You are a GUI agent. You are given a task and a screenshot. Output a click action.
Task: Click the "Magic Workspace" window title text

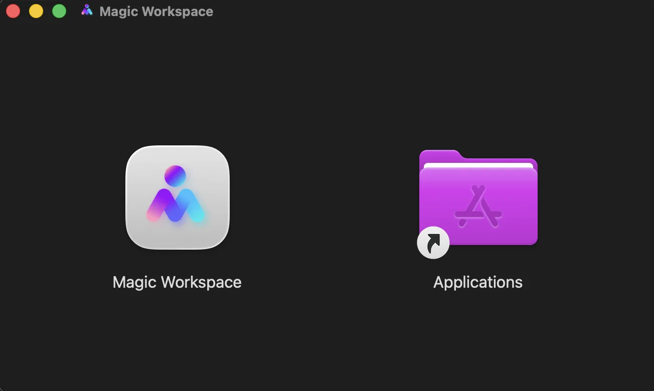[x=156, y=11]
